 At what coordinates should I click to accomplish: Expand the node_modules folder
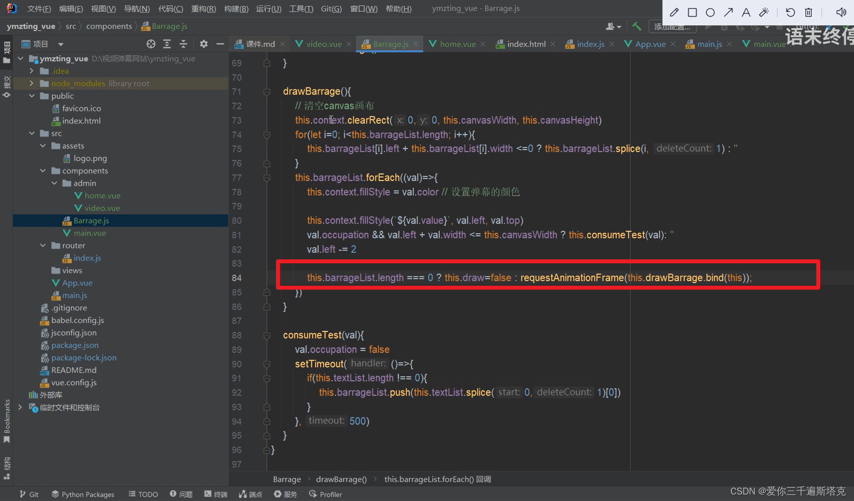(x=32, y=84)
